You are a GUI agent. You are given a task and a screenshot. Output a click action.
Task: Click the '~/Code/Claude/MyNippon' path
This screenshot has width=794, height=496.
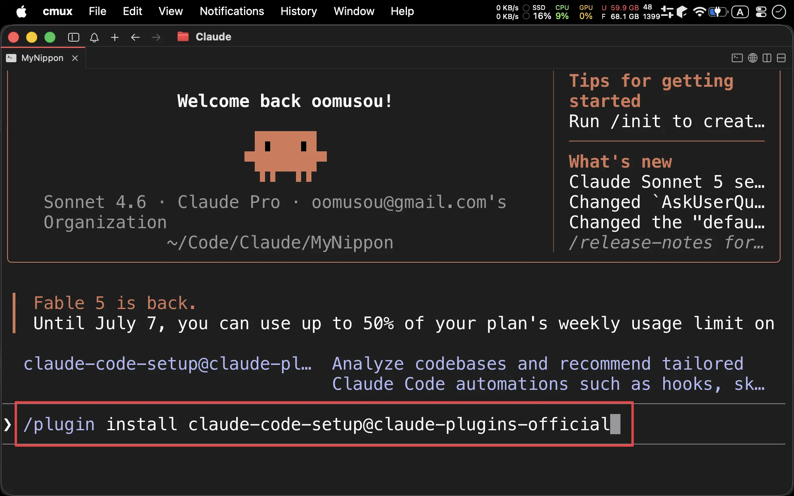point(281,242)
